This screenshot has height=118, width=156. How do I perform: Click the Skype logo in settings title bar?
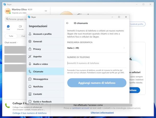[29, 17]
